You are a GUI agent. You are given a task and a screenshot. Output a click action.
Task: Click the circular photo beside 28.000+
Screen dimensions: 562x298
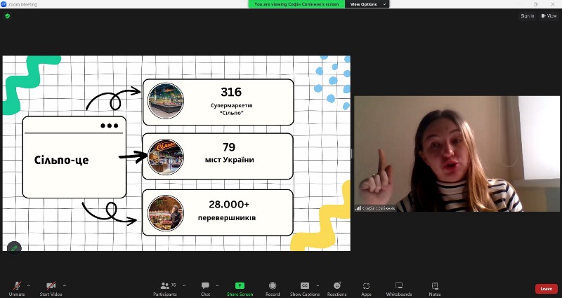click(x=166, y=213)
